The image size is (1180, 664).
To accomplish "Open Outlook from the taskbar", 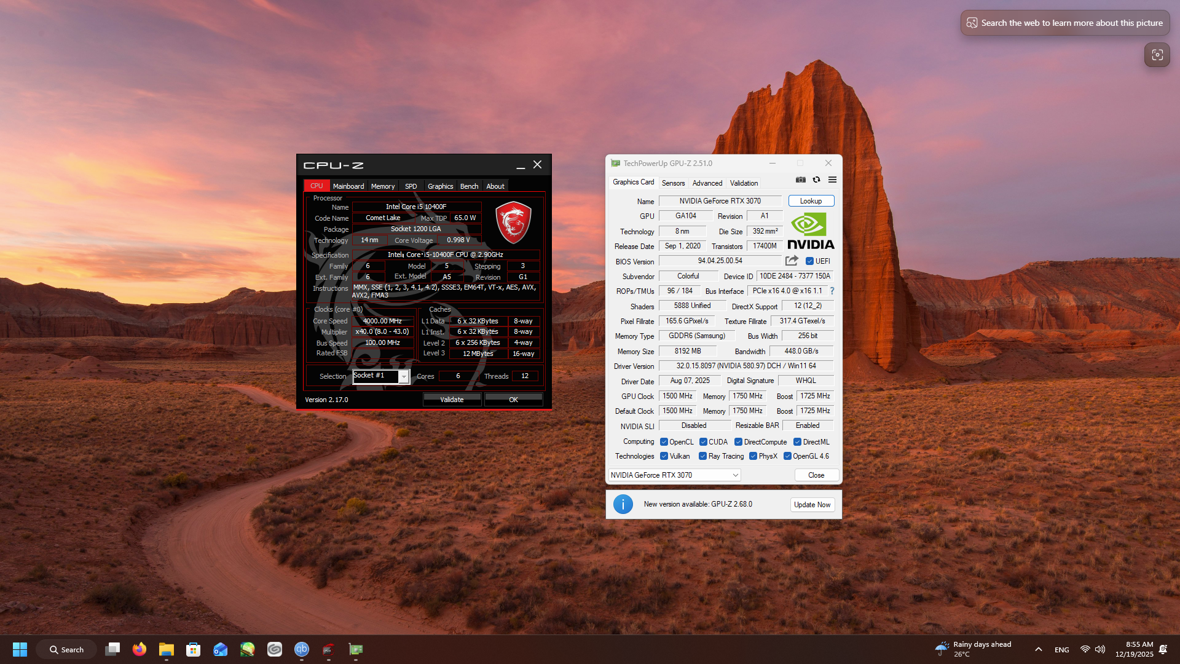I will point(221,649).
